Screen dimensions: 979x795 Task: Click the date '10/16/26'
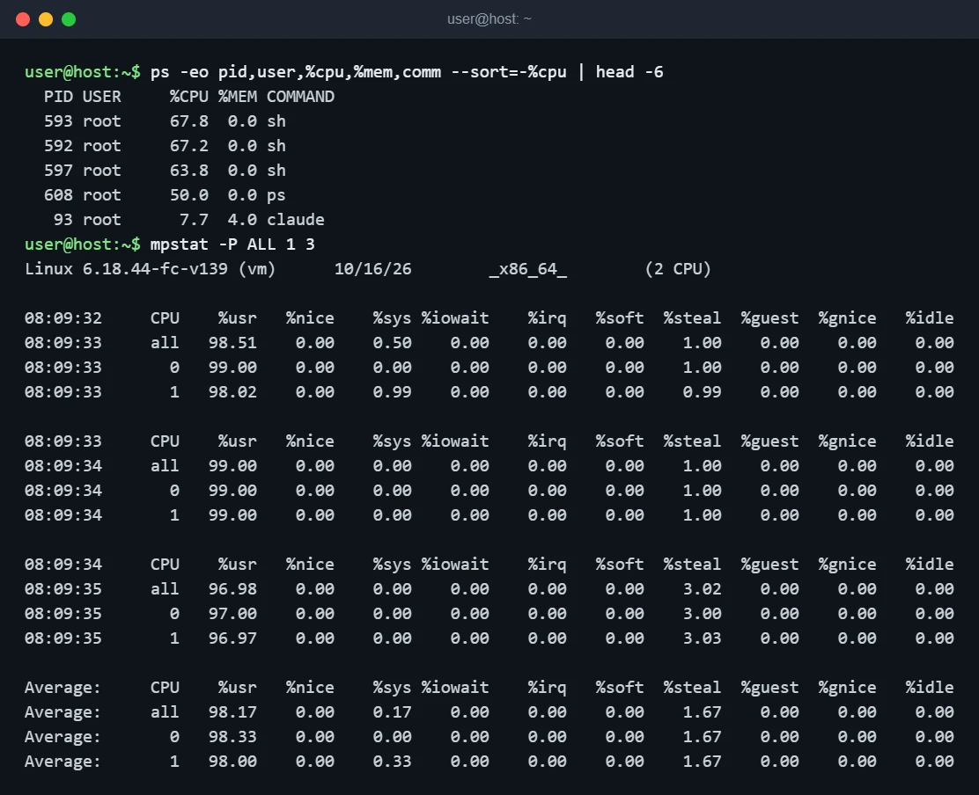[x=372, y=269]
